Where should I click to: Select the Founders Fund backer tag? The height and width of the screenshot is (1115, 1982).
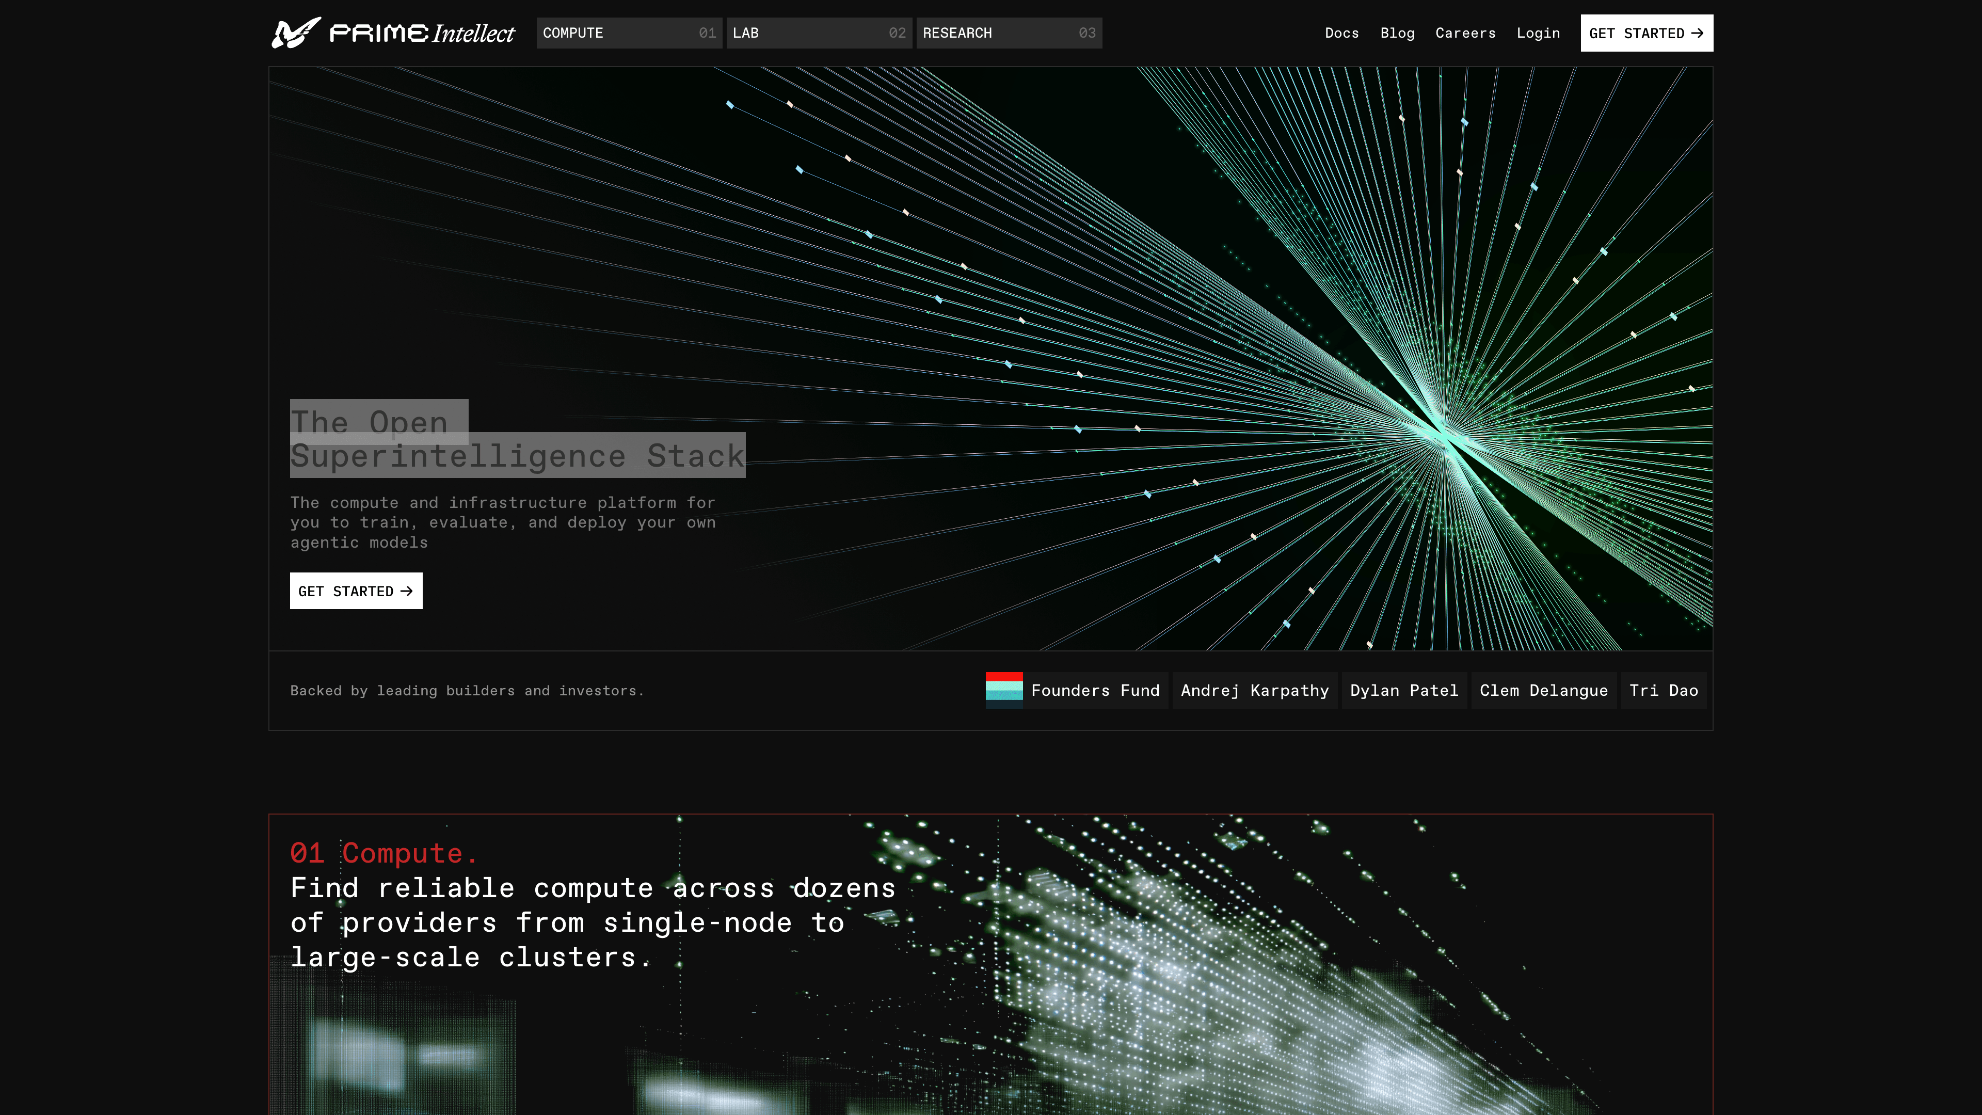point(1095,690)
